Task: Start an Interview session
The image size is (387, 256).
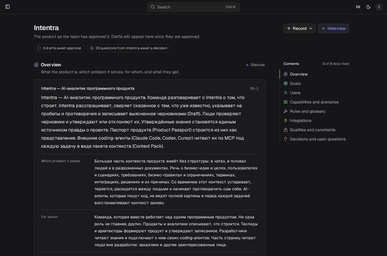Action: tap(333, 28)
